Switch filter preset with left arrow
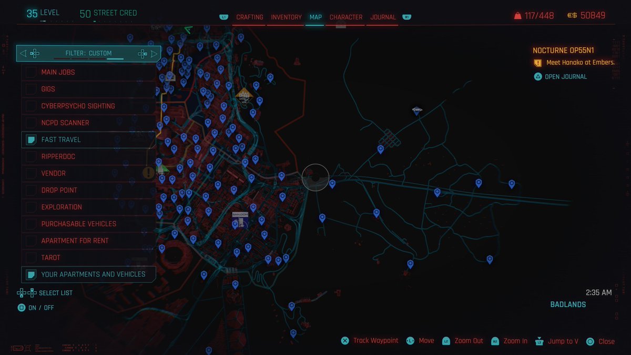The image size is (631, 355). pos(23,53)
